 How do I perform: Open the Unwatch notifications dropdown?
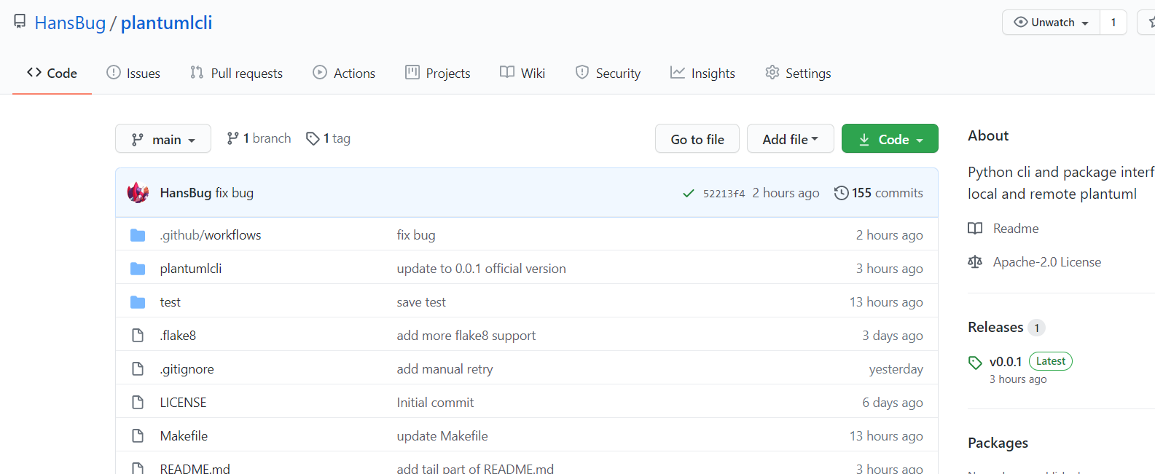coord(1051,23)
